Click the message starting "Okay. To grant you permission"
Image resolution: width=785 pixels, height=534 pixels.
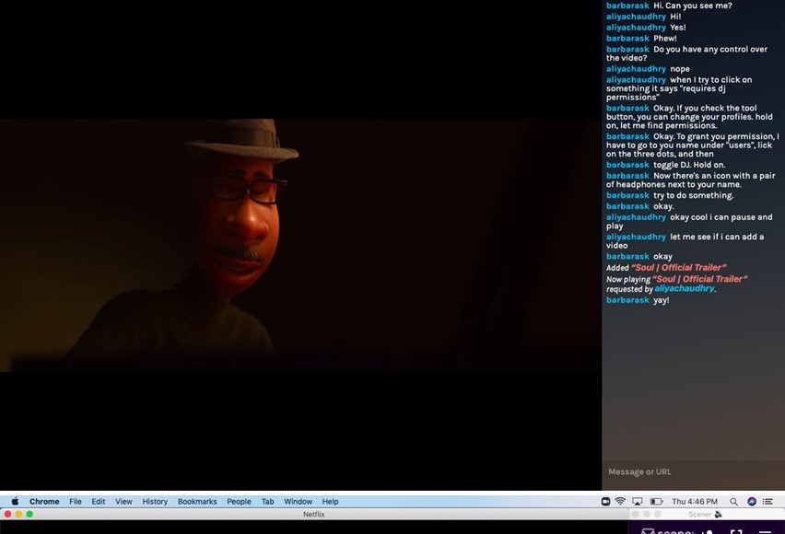pos(693,145)
